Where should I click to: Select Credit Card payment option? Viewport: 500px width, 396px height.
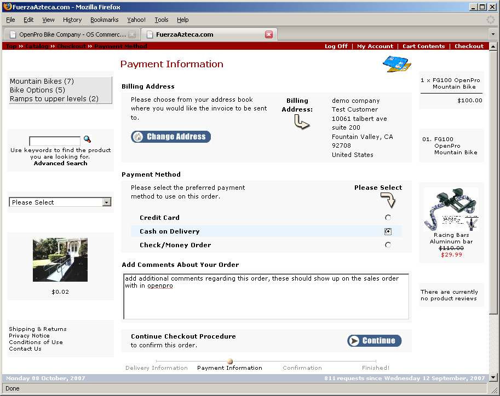click(388, 218)
